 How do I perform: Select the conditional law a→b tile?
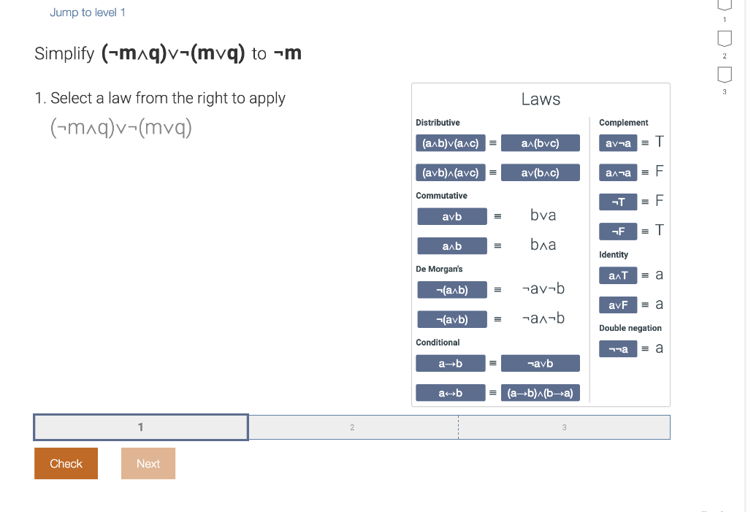(x=451, y=363)
